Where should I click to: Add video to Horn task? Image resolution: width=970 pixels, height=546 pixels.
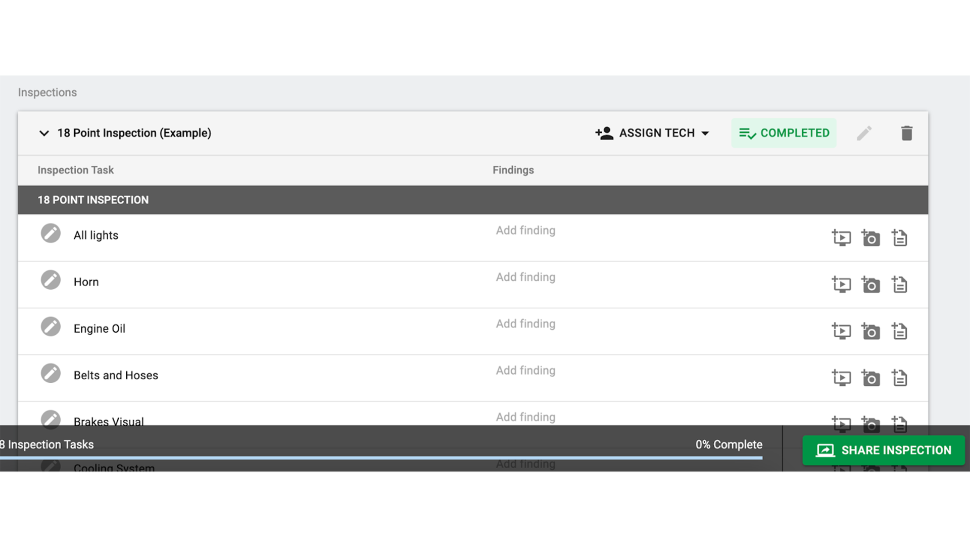841,285
